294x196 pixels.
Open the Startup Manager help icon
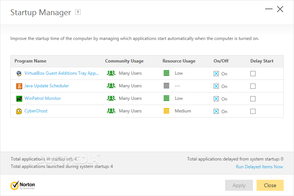click(78, 12)
